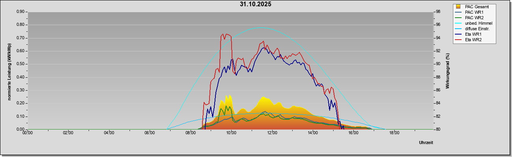Screen dimensions: 512x157
Task: Click the 0.10 left axis value
Action: tap(21, 117)
